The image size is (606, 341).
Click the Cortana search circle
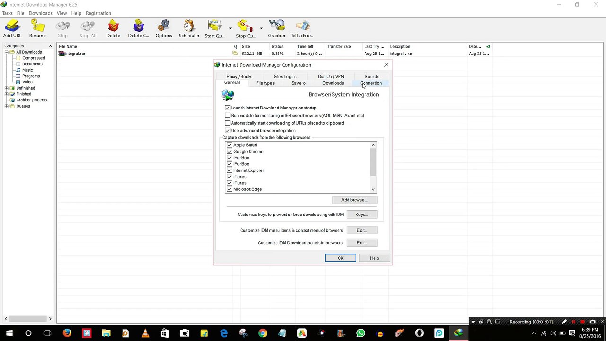pos(28,333)
